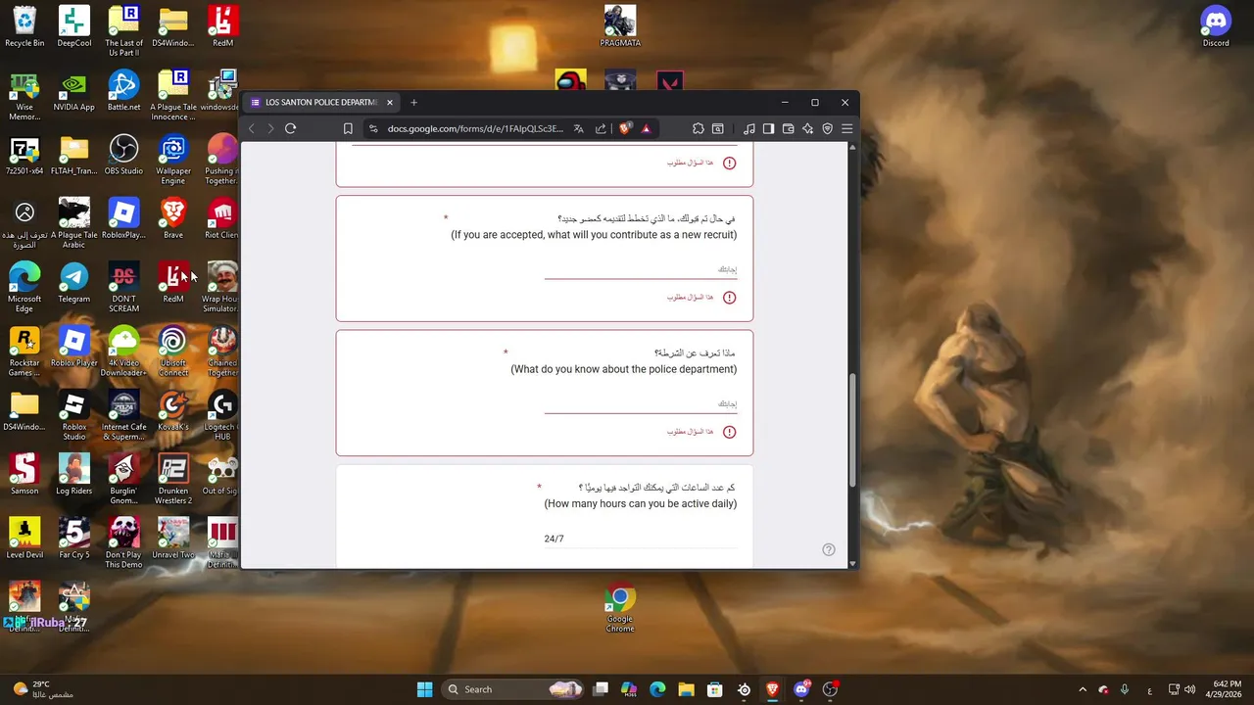
Task: Select Roblox Studio desktop icon
Action: pyautogui.click(x=74, y=415)
